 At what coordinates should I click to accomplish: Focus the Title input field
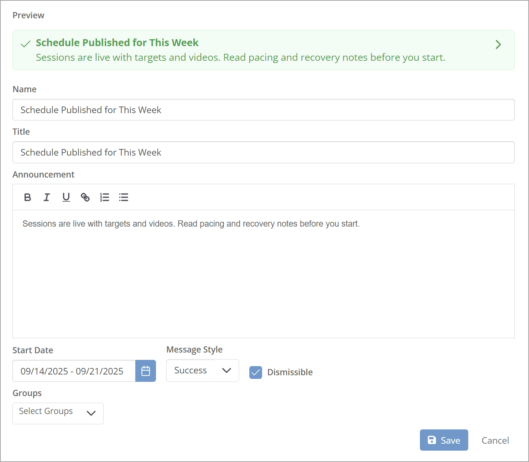[263, 152]
